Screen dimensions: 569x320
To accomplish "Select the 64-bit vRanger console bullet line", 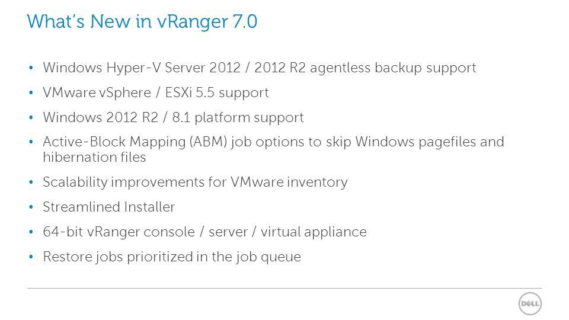I will pyautogui.click(x=204, y=232).
